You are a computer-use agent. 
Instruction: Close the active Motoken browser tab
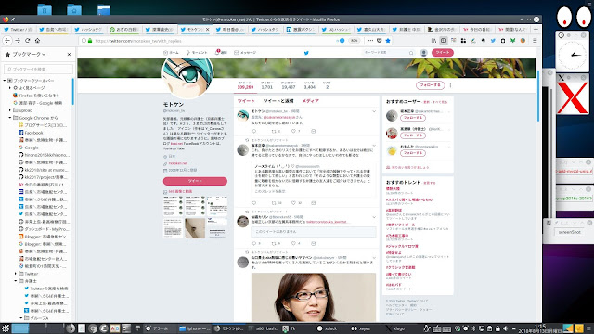(x=208, y=29)
